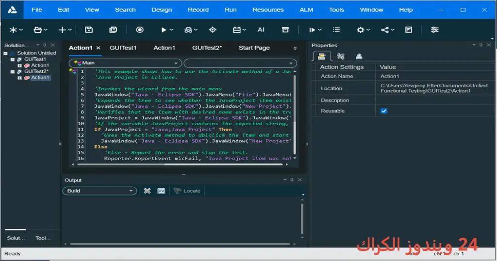Switch to GUITest2* document tab
The image size is (497, 261).
point(207,48)
